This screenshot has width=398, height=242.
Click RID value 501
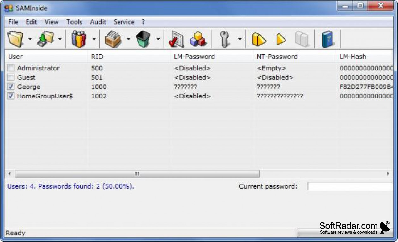tap(97, 77)
